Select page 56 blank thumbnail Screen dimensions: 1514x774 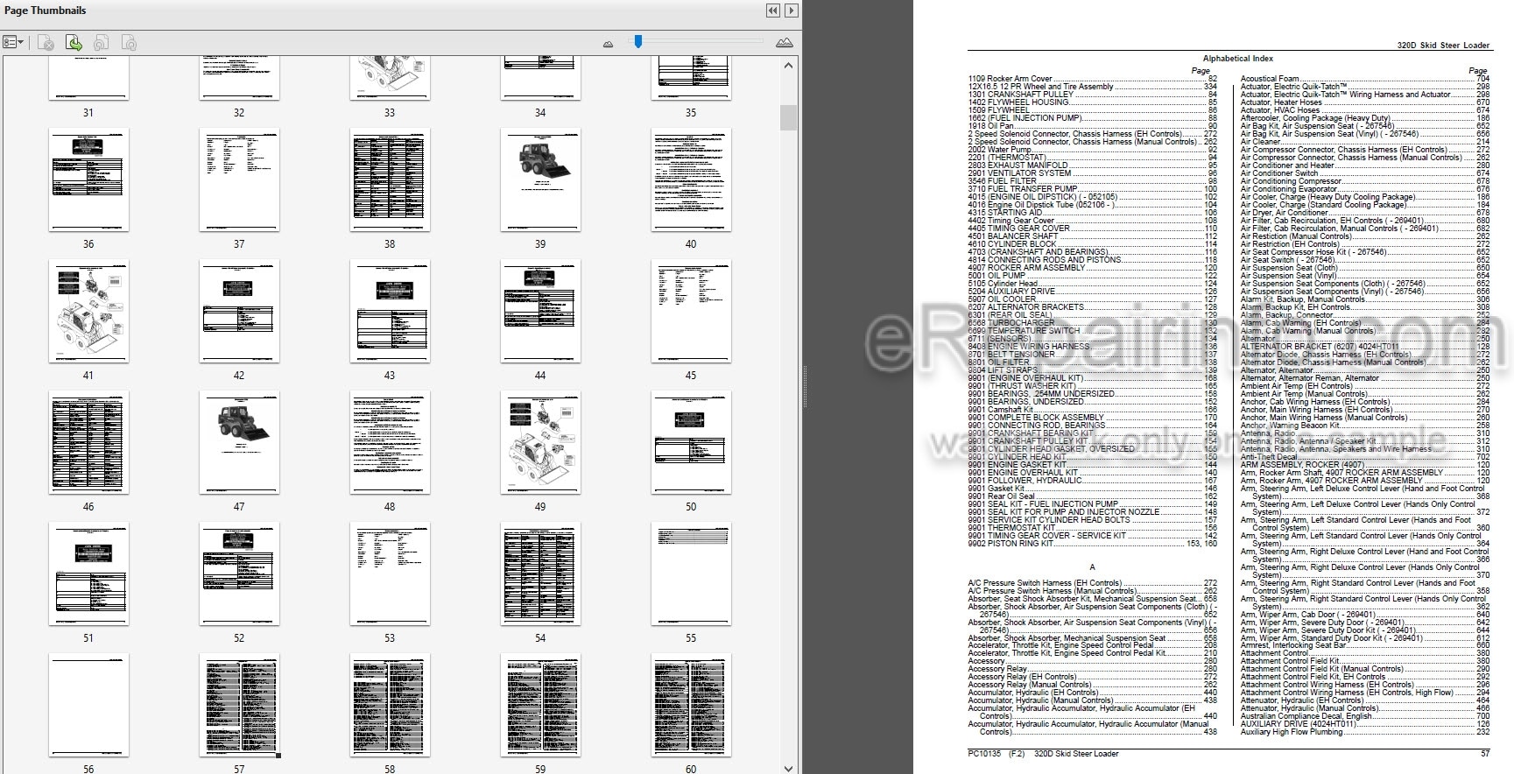point(88,705)
